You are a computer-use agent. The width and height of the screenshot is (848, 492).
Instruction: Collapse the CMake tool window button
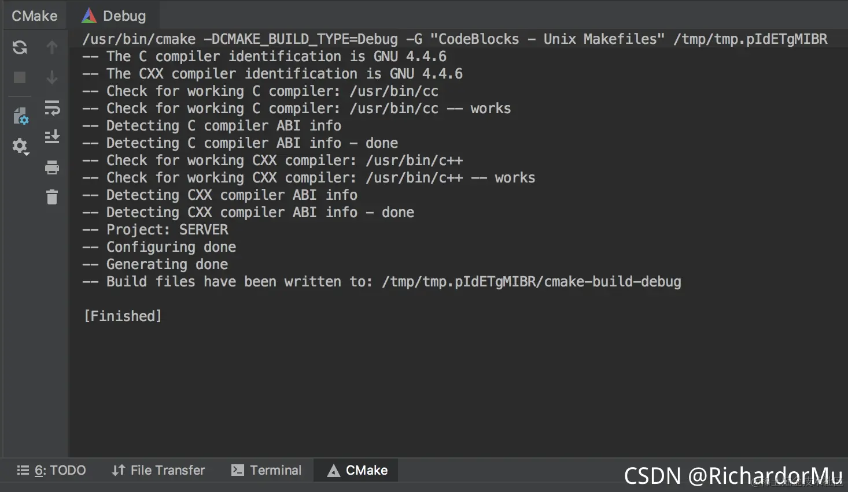[x=357, y=470]
